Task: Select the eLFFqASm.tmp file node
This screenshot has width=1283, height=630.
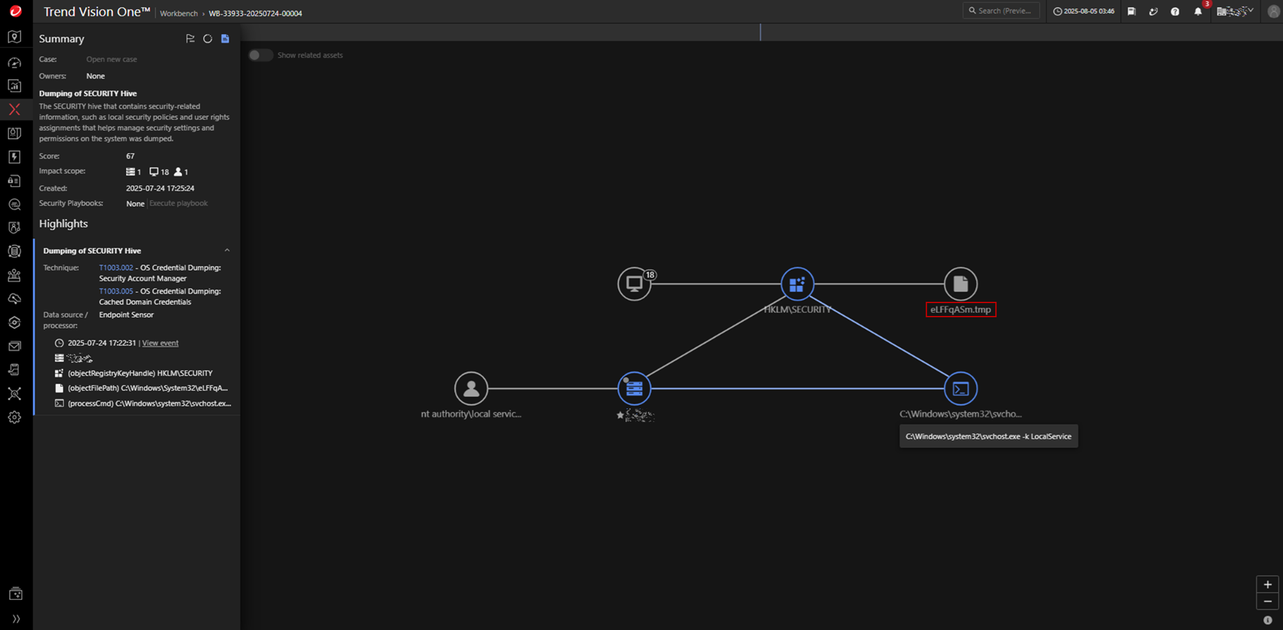Action: click(960, 284)
